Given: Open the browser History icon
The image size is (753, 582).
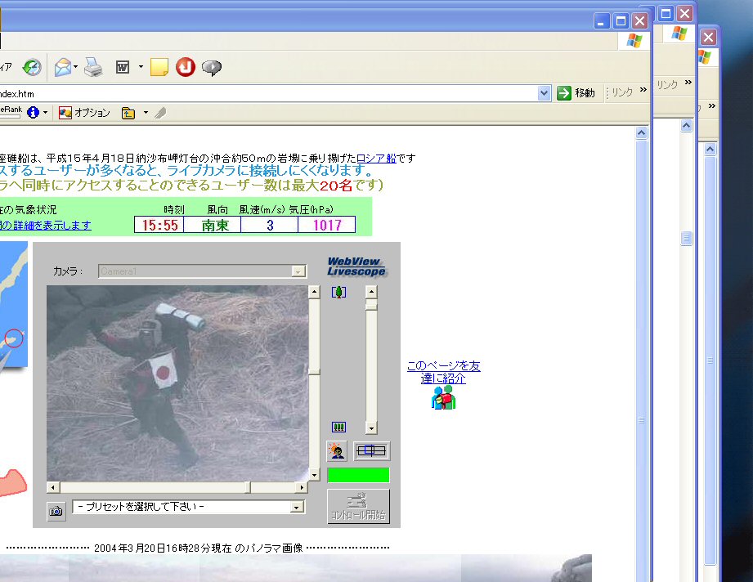Looking at the screenshot, I should coord(32,68).
